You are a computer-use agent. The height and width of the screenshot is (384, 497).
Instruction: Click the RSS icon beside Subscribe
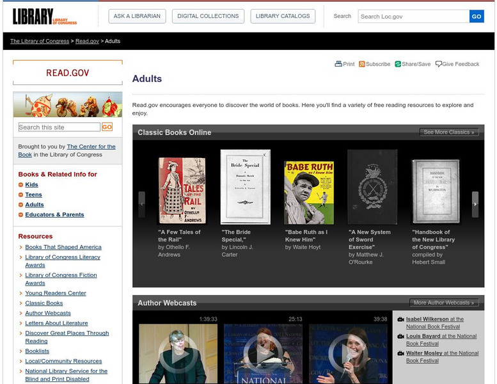coord(361,64)
